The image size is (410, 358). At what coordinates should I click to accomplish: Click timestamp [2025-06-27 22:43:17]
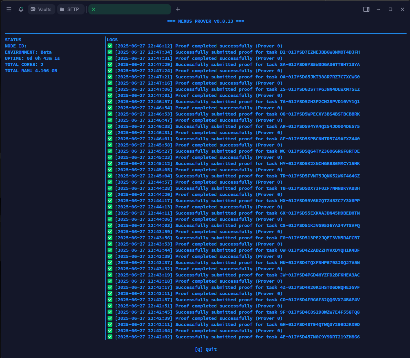click(144, 288)
